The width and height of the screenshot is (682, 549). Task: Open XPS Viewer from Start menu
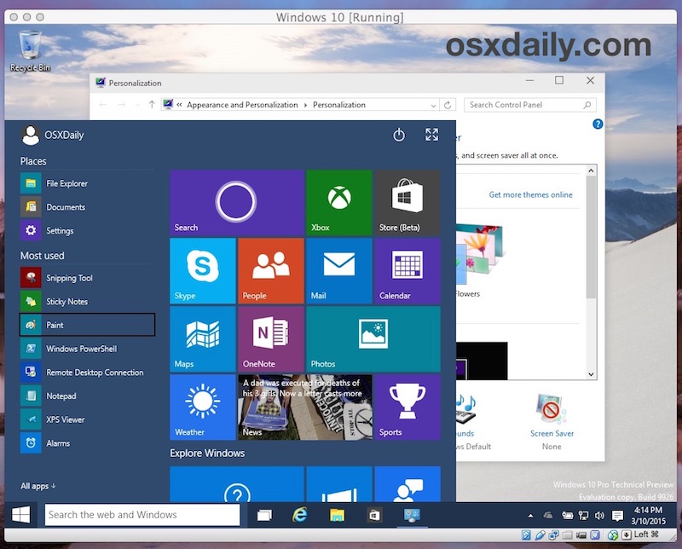click(x=87, y=419)
